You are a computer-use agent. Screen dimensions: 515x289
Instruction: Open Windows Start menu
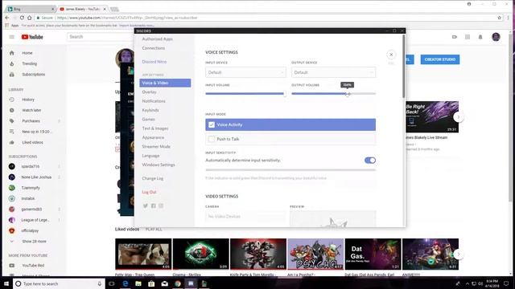pyautogui.click(x=6, y=283)
